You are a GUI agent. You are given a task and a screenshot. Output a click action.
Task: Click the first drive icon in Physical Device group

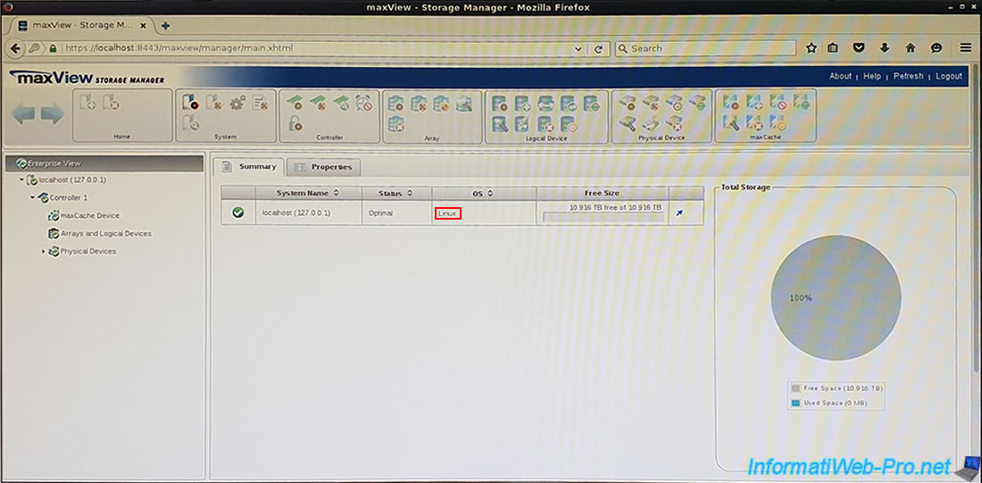tap(628, 104)
